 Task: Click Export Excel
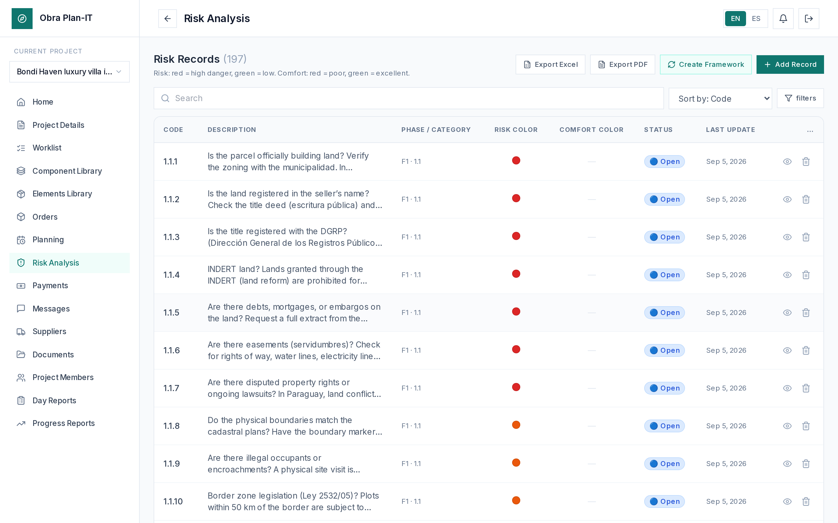[x=550, y=64]
